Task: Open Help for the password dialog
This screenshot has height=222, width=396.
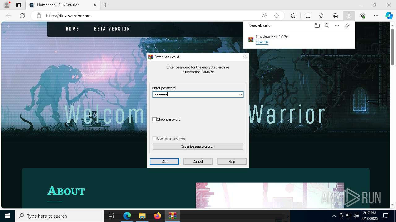Action: coord(232,162)
